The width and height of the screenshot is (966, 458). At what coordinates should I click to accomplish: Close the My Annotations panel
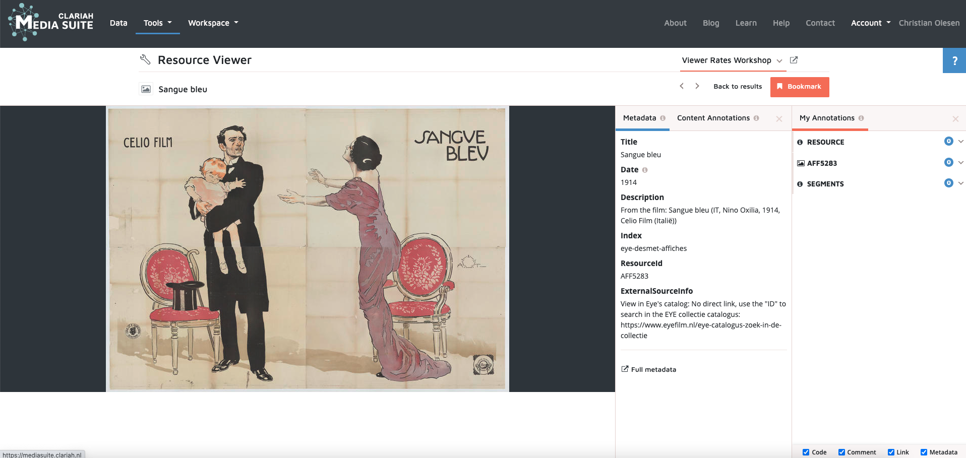(x=955, y=119)
